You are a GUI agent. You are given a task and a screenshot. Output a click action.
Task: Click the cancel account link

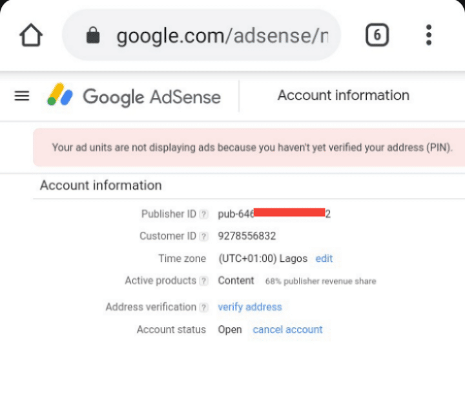click(287, 330)
